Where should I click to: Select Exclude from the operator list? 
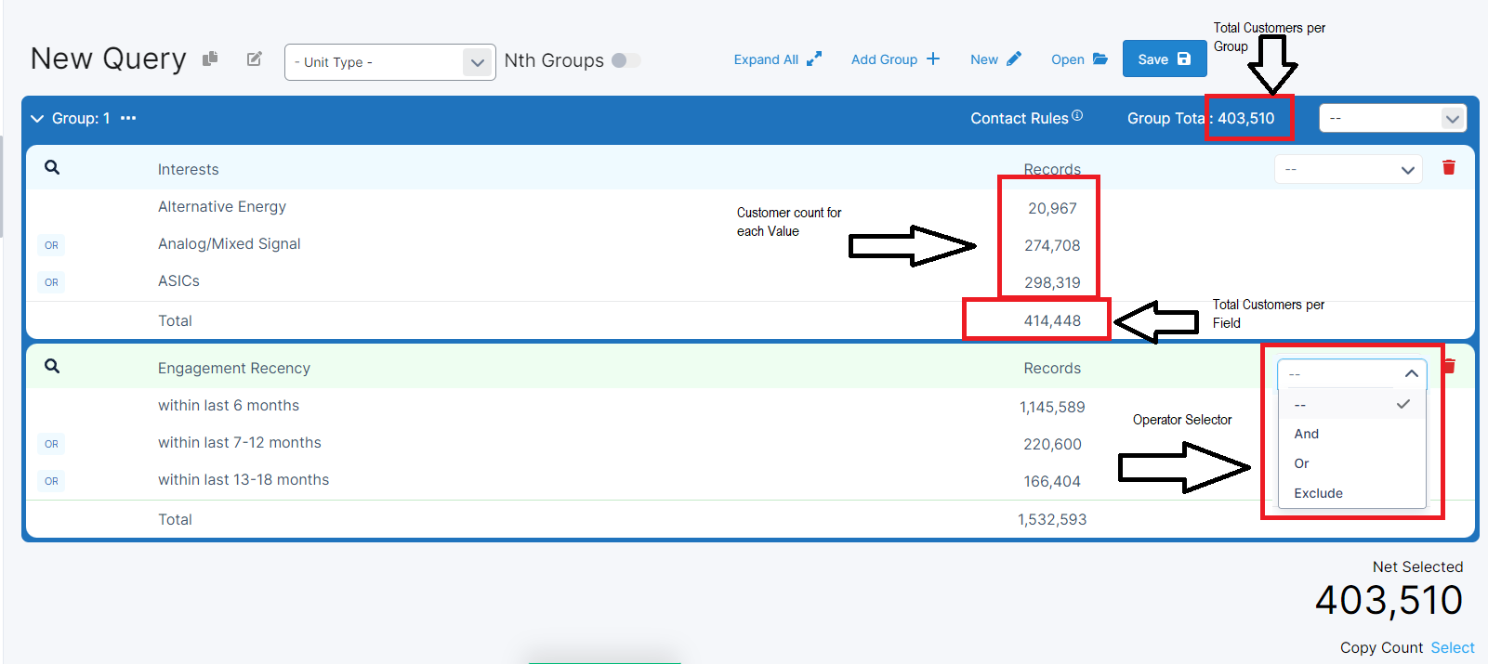pyautogui.click(x=1318, y=493)
